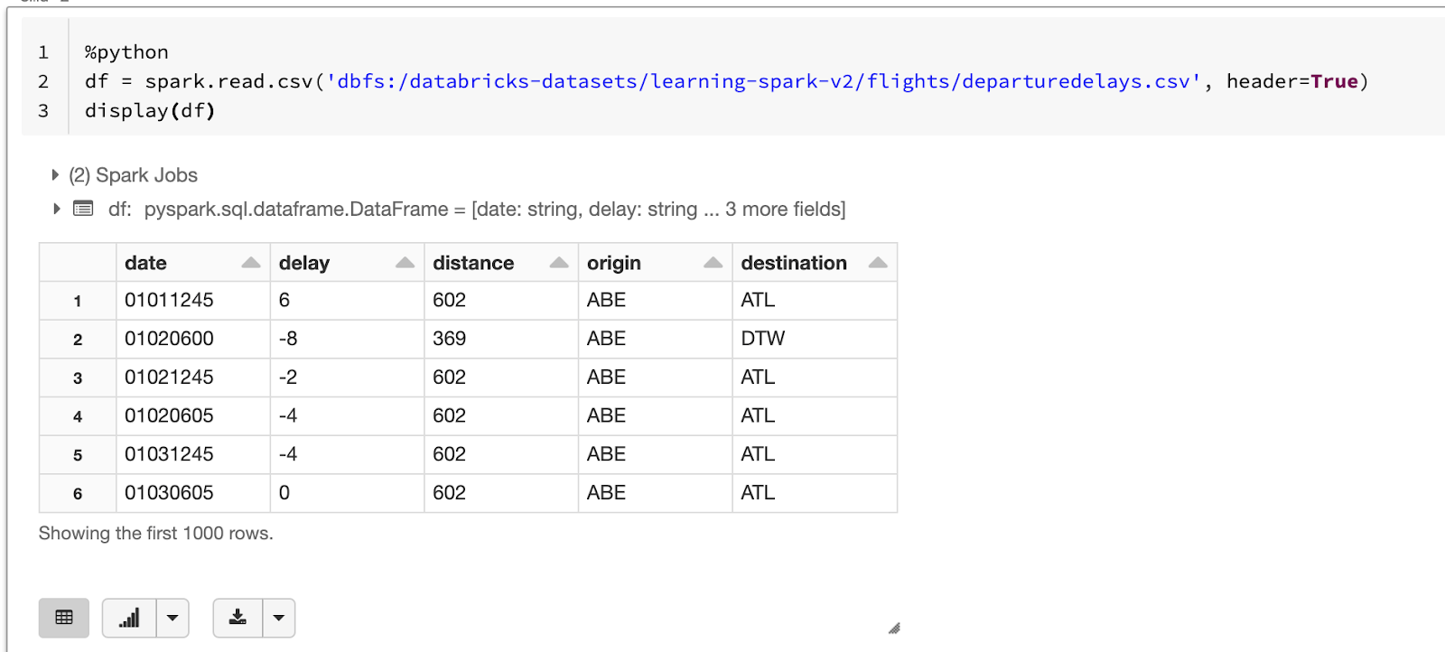Sort by destination column arrow

pos(877,263)
